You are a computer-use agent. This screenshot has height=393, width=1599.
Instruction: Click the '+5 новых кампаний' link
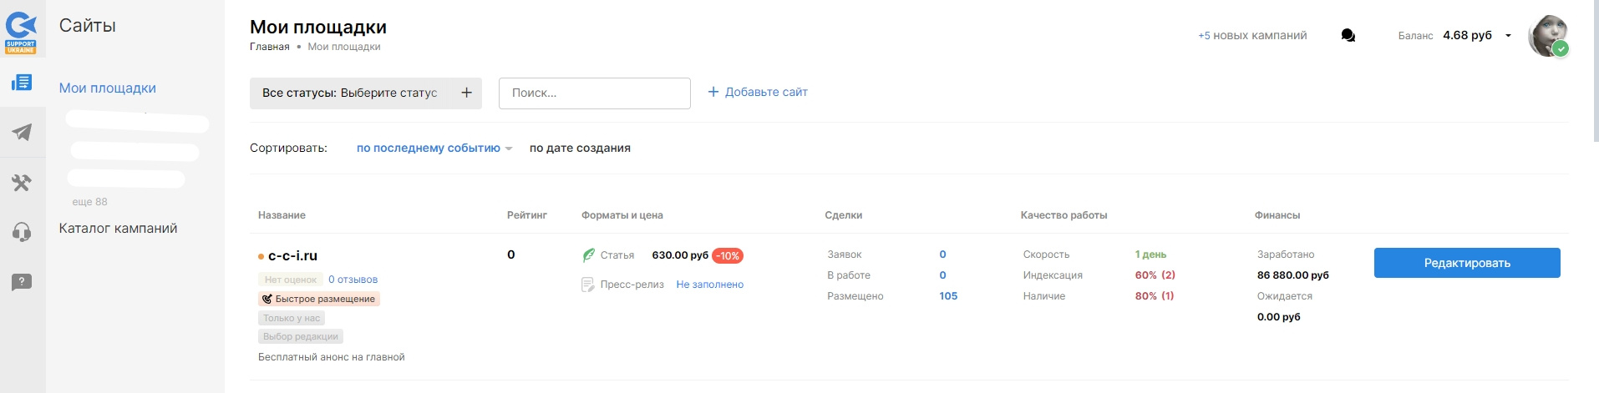[1252, 36]
